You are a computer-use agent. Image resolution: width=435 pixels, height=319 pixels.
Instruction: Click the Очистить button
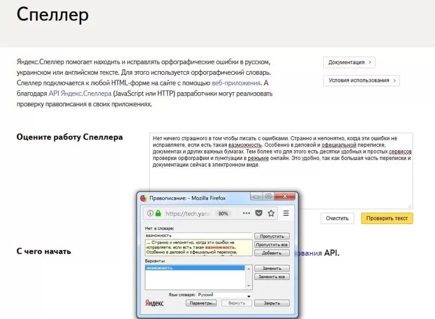point(337,218)
